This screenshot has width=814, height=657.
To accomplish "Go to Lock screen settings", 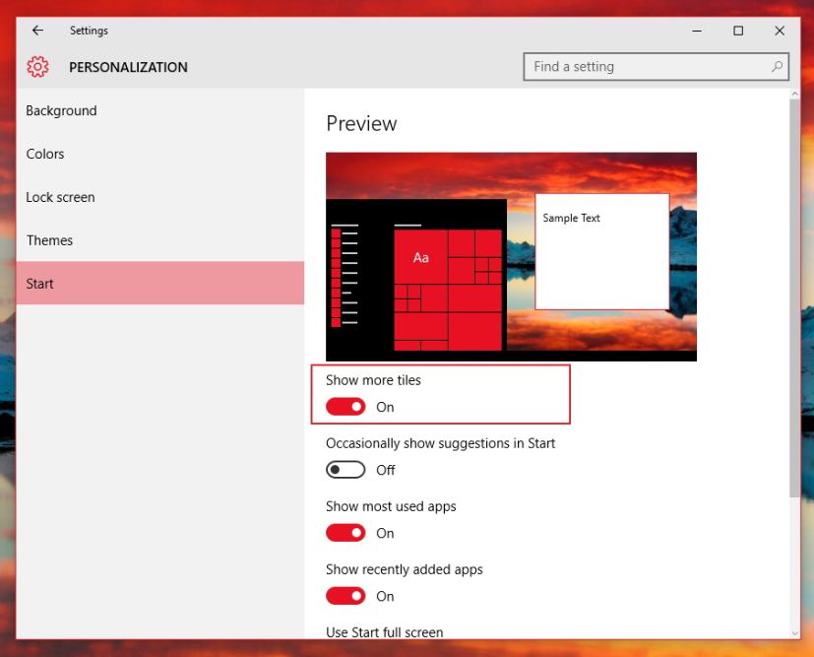I will click(159, 197).
